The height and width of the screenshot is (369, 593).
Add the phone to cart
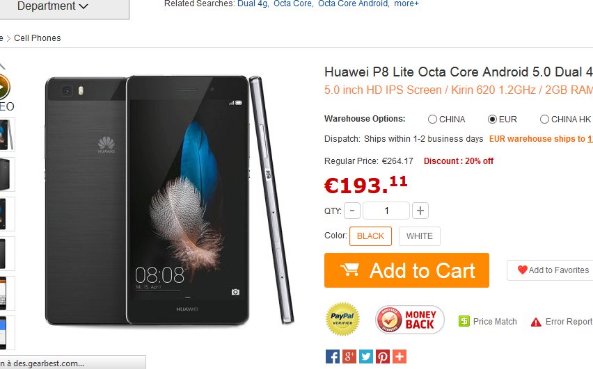pos(406,270)
